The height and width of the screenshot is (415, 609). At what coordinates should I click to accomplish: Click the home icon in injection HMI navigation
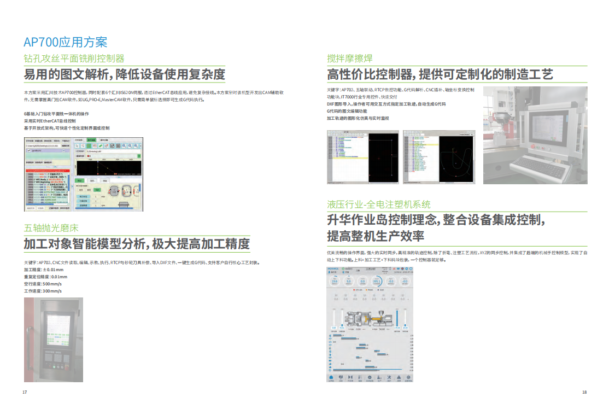pos(331,378)
